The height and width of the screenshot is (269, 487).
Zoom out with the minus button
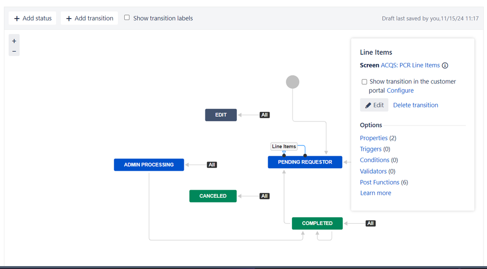tap(14, 51)
